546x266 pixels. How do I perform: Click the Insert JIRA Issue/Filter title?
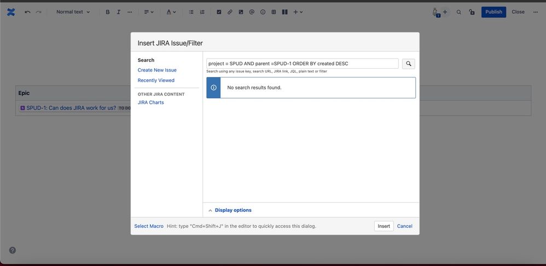(x=170, y=43)
